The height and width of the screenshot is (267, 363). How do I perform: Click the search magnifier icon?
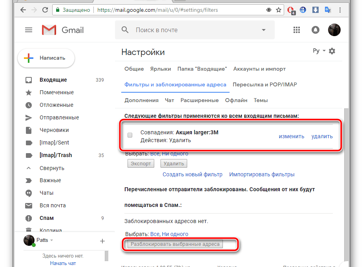(x=125, y=30)
